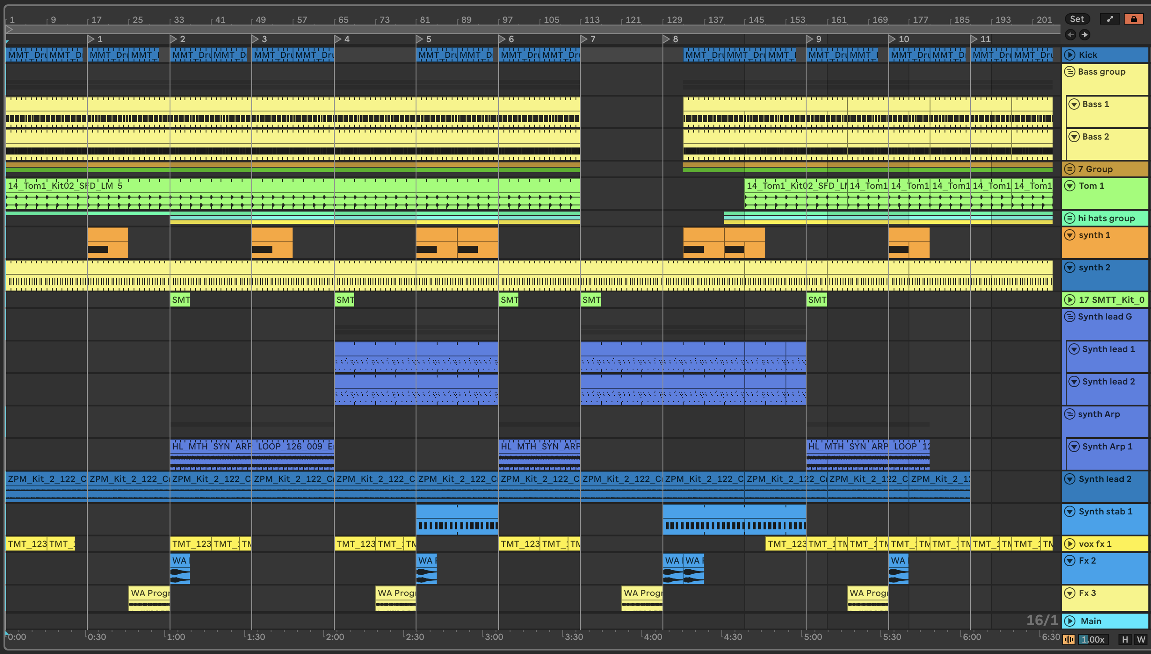Click the Set locator button

[x=1076, y=19]
